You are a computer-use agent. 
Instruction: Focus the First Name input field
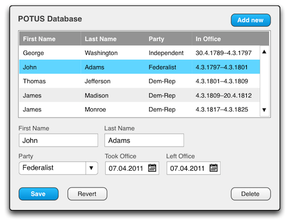(x=58, y=140)
